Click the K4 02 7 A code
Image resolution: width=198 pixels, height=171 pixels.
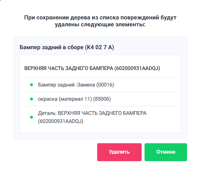(99, 47)
